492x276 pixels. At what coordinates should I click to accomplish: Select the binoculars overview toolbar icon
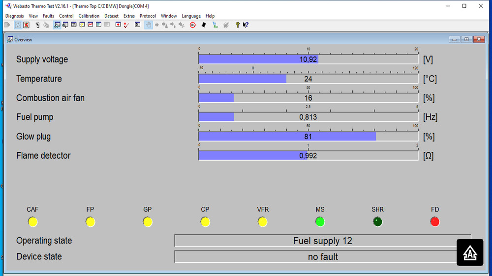(57, 25)
